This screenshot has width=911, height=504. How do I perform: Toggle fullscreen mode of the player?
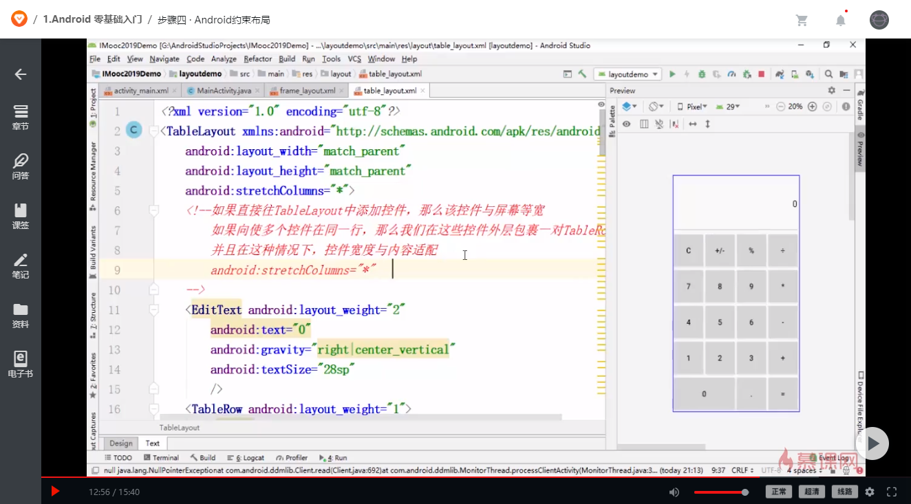click(892, 492)
